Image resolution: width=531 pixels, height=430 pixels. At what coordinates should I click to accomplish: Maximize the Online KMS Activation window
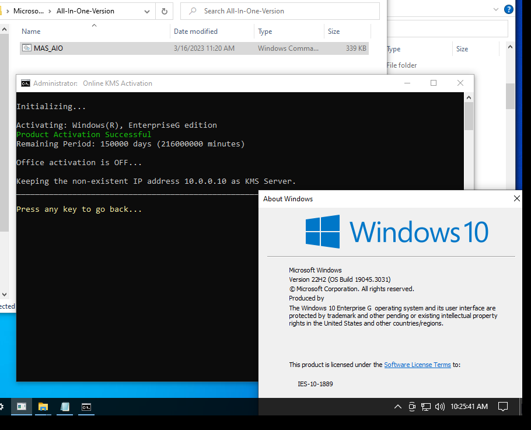434,83
